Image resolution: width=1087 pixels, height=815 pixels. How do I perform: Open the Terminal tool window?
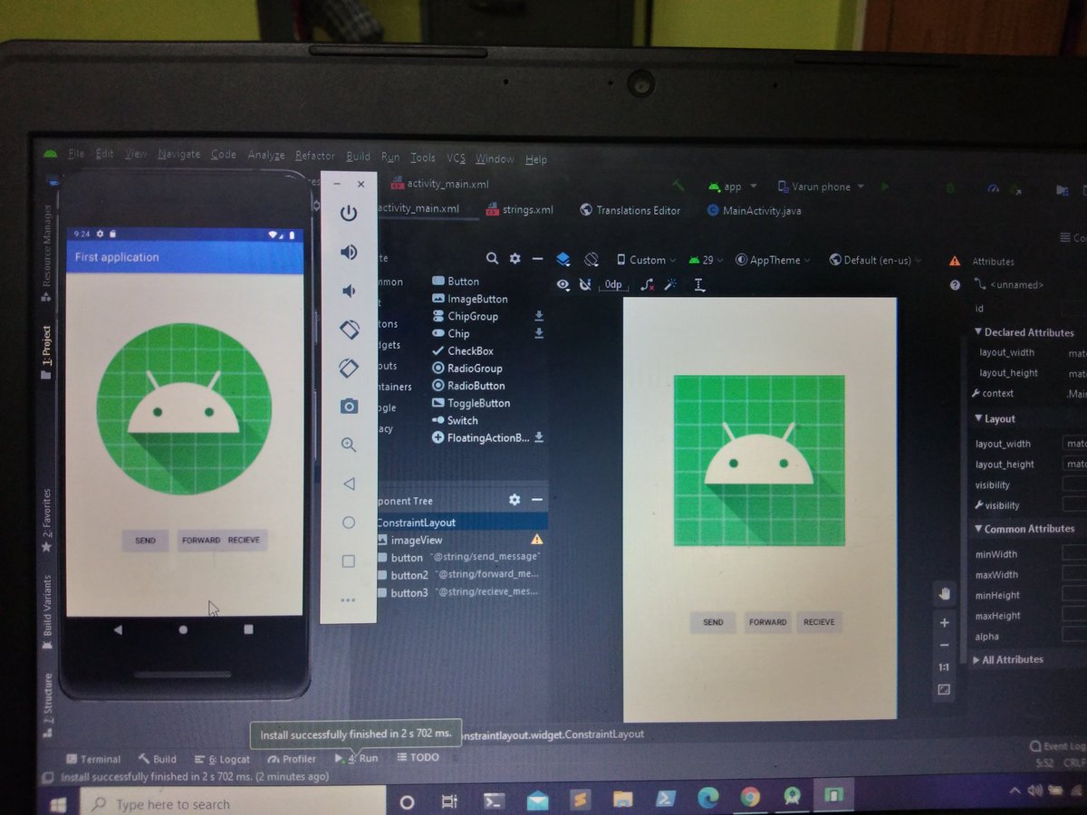click(91, 759)
